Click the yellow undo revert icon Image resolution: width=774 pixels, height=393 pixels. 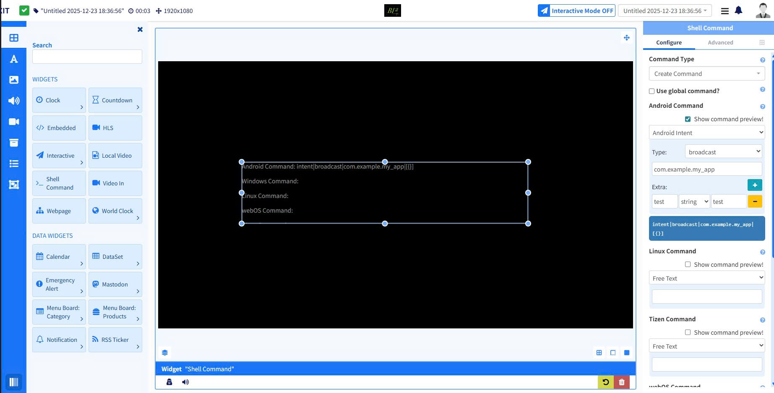click(x=605, y=382)
